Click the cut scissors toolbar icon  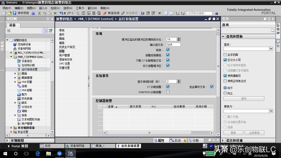point(39,13)
